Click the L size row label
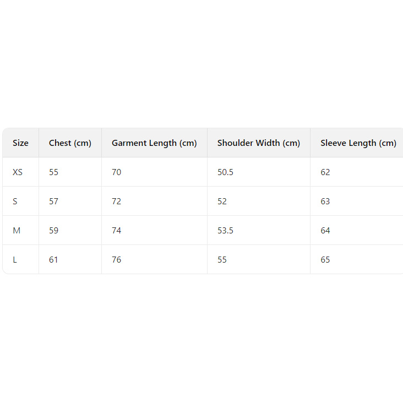403x403 pixels. click(x=15, y=260)
